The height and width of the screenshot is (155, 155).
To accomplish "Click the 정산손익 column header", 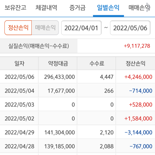I will click(135, 63).
